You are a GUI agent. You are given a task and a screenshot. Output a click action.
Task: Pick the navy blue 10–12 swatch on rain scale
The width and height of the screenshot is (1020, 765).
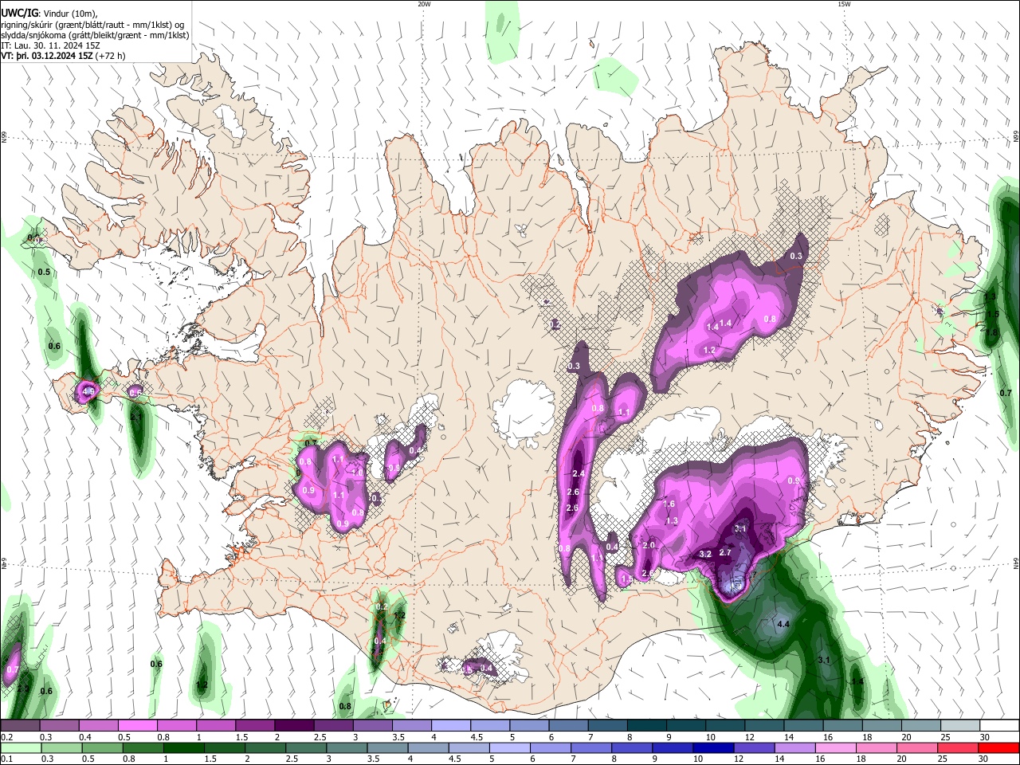click(x=712, y=747)
